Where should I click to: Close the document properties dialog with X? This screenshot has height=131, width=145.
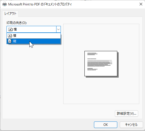[x=141, y=4]
